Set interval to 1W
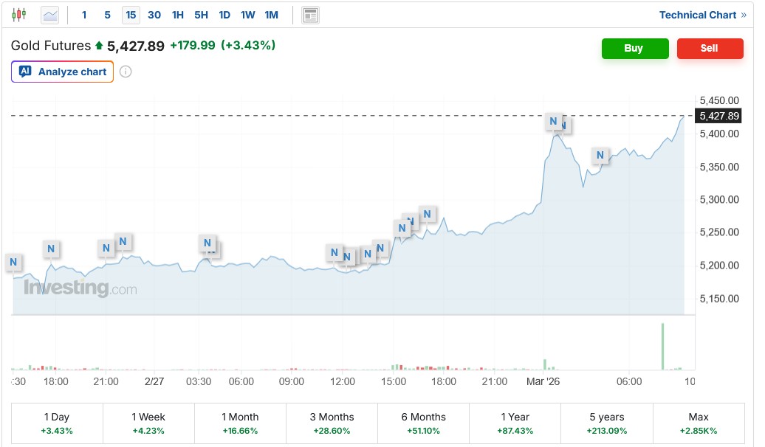 click(x=248, y=15)
